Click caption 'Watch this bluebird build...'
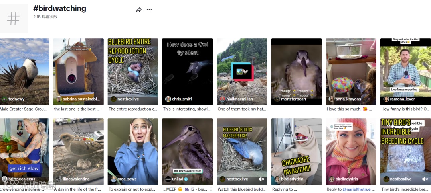Viewport: 431px width, 193px height. click(241, 189)
